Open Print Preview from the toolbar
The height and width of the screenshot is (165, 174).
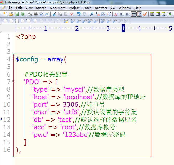point(30,14)
